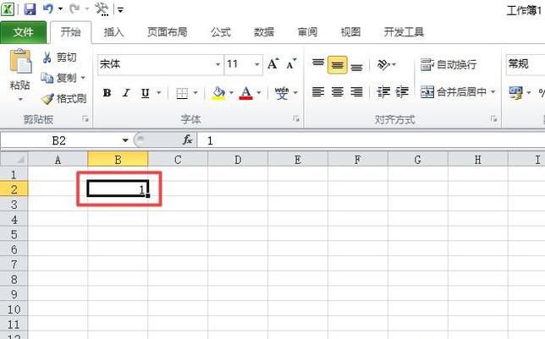Center text horizontally
The image size is (545, 339).
[337, 92]
